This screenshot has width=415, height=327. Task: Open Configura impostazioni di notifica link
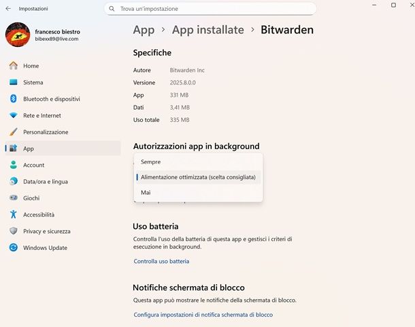[x=203, y=315]
